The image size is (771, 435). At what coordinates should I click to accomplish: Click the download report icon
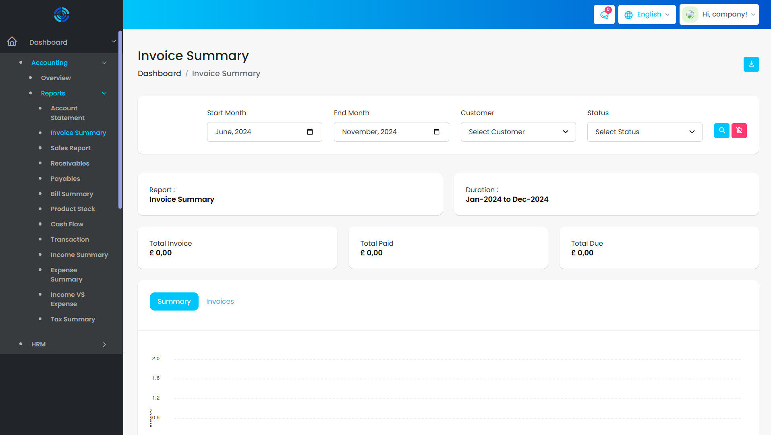(751, 64)
